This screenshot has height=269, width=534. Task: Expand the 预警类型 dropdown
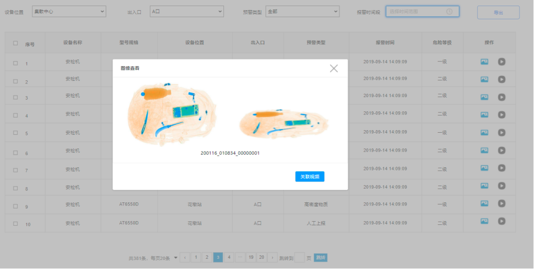(302, 11)
